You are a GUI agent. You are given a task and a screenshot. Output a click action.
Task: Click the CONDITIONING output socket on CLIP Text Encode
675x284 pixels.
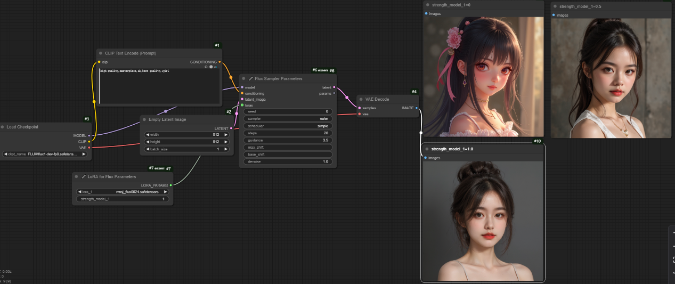[x=219, y=62]
